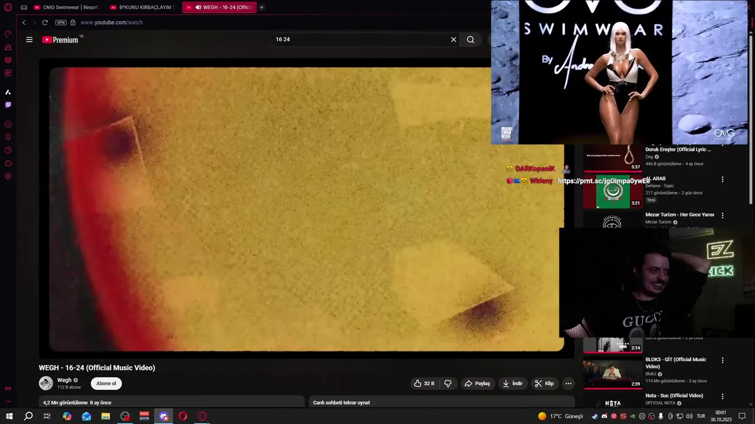Open the Wegh channel name link
The width and height of the screenshot is (755, 424).
[64, 380]
